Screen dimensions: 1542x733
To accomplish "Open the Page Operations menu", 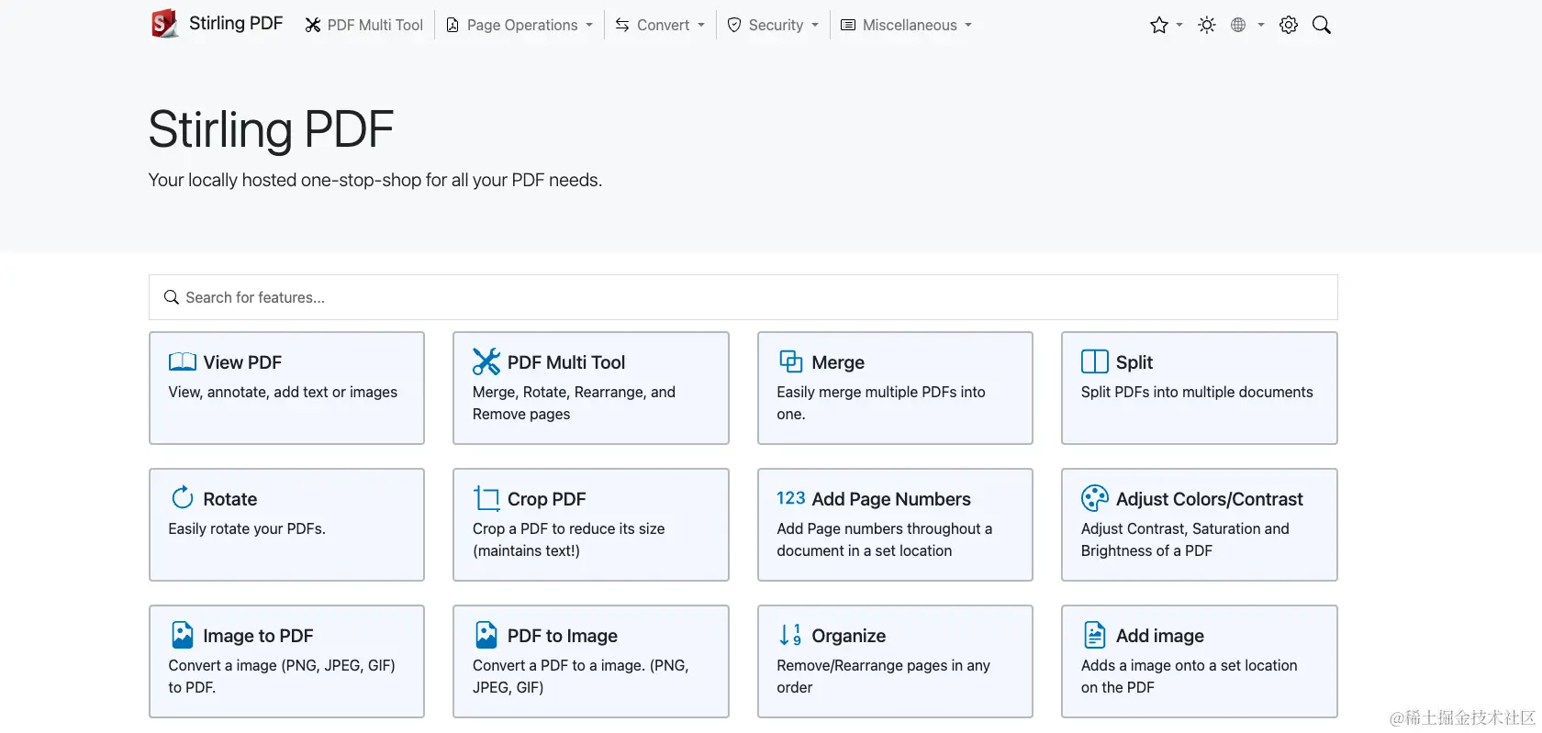I will tap(520, 25).
